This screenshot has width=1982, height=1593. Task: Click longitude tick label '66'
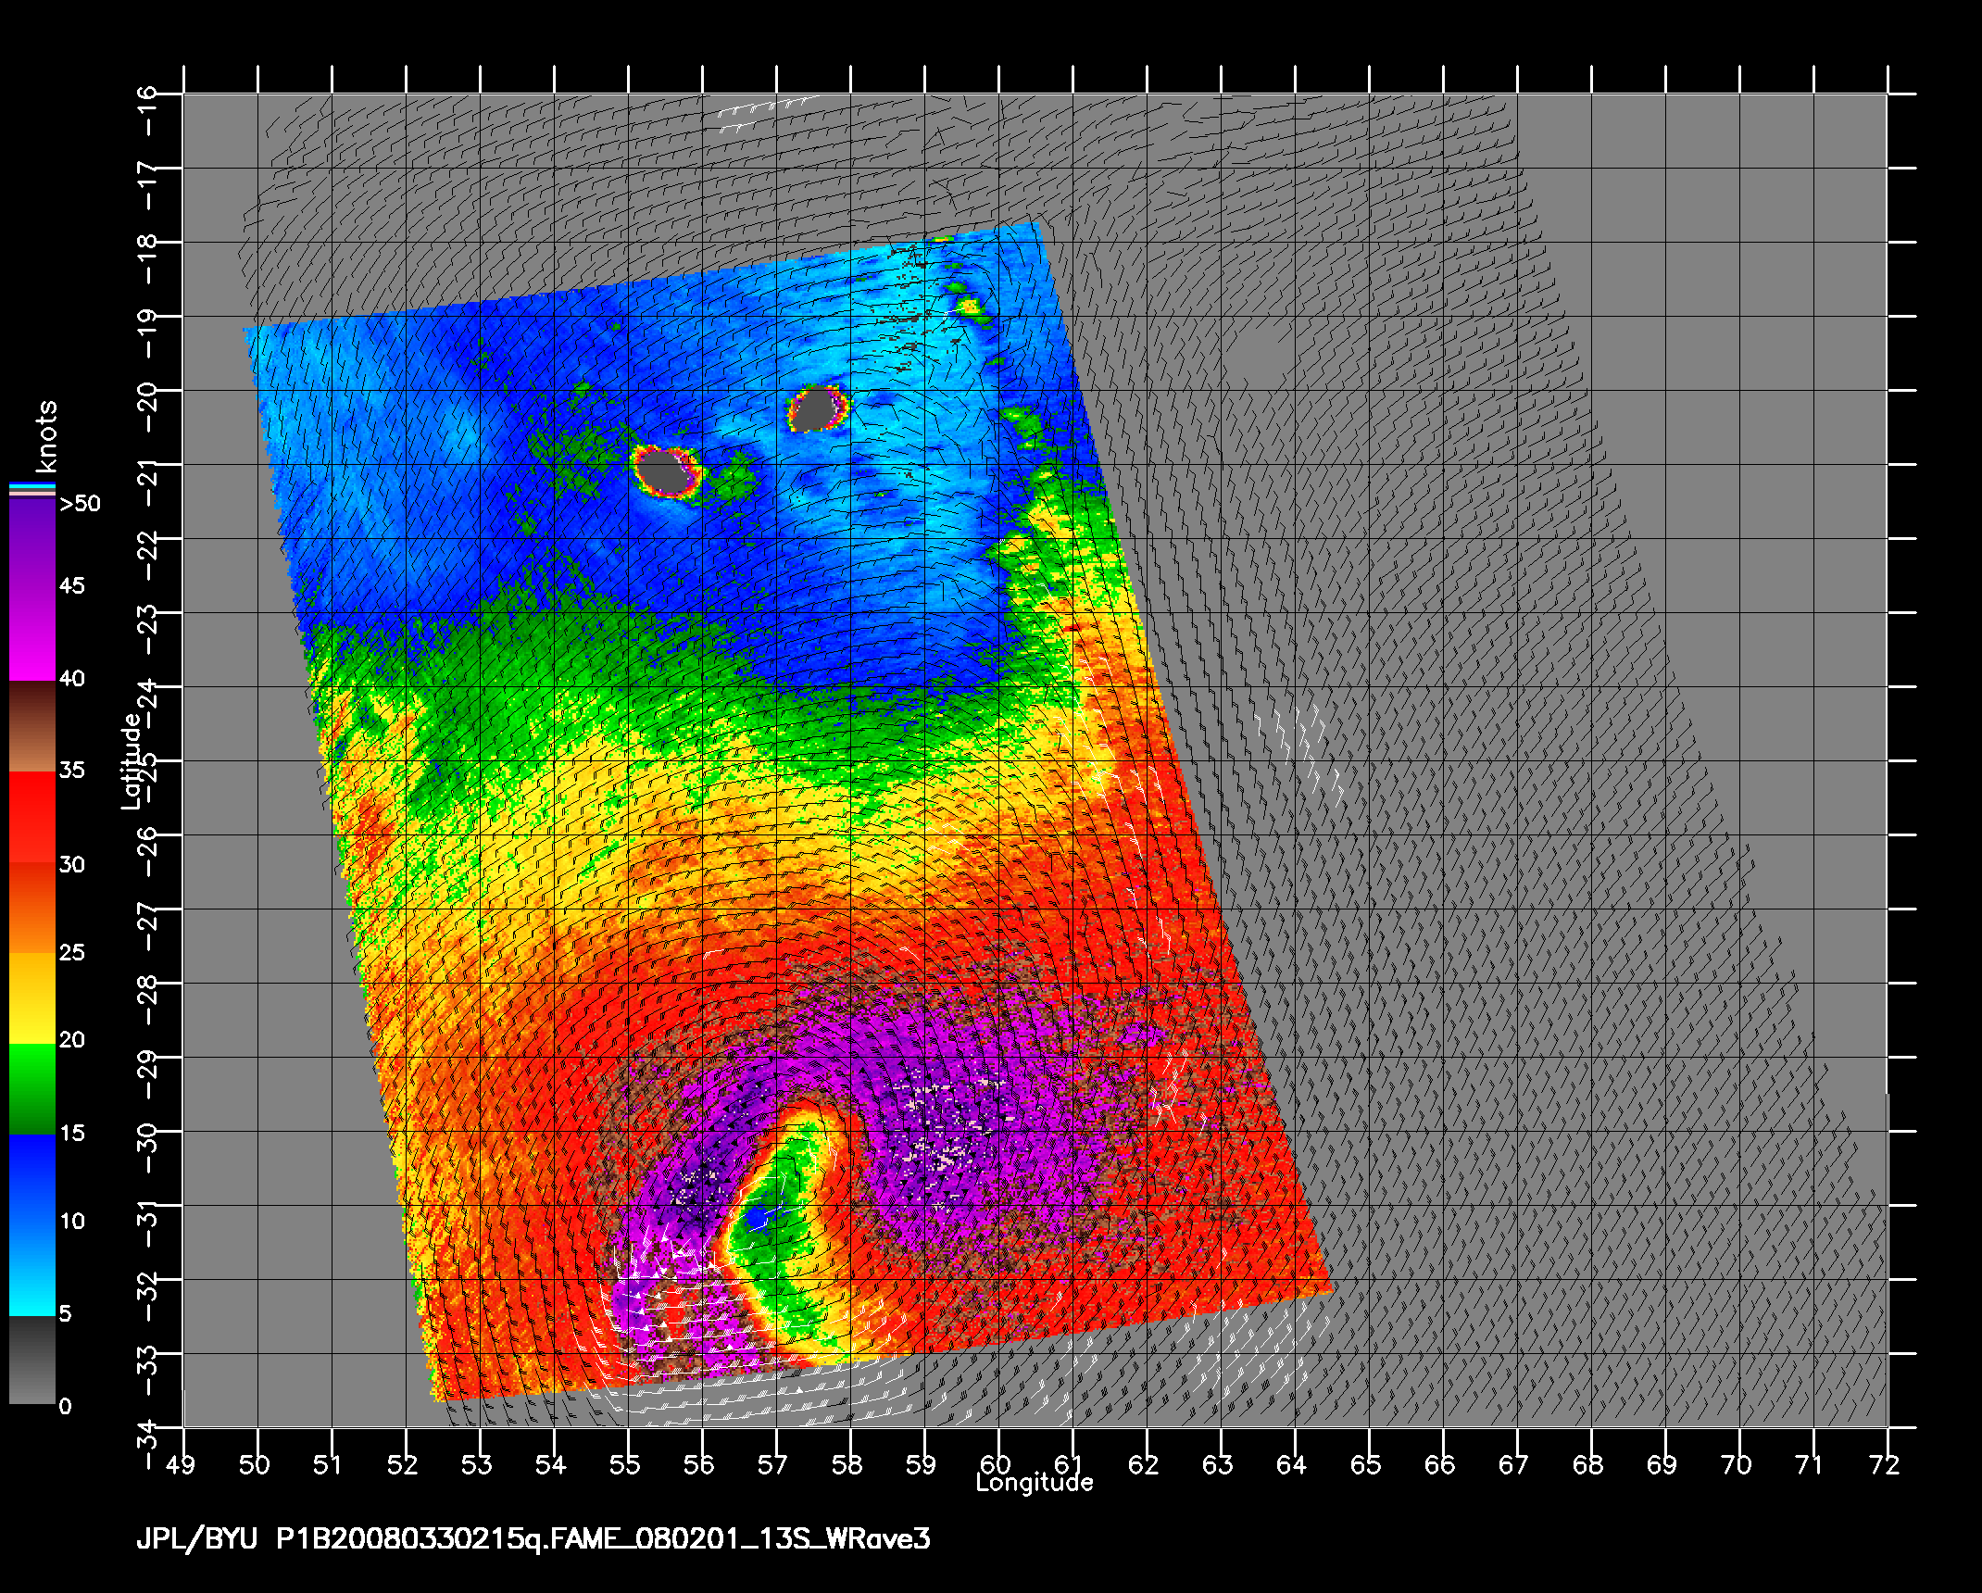point(1441,1464)
